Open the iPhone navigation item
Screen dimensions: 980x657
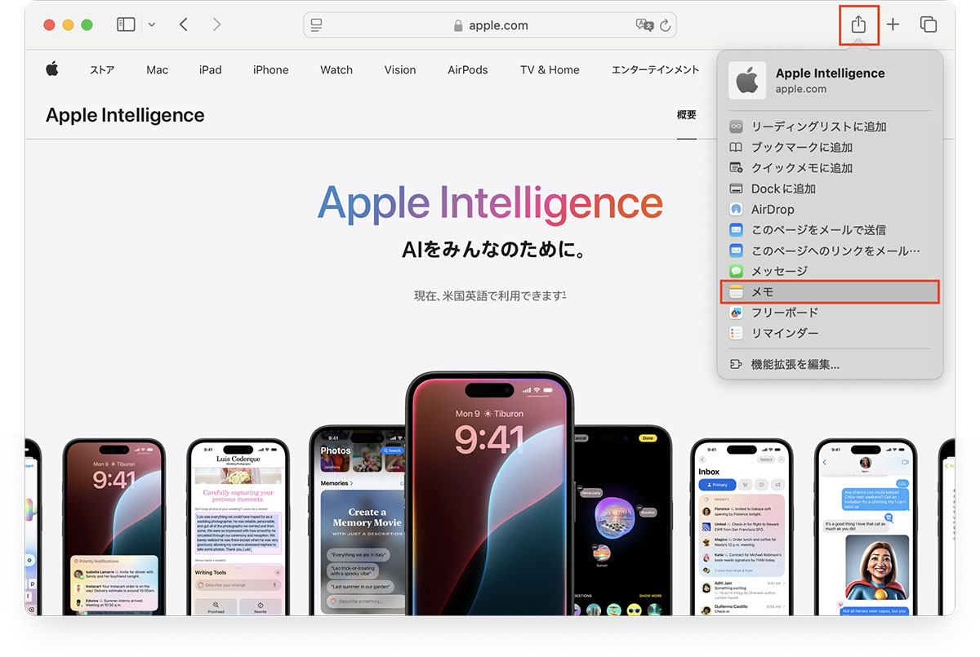pos(270,70)
